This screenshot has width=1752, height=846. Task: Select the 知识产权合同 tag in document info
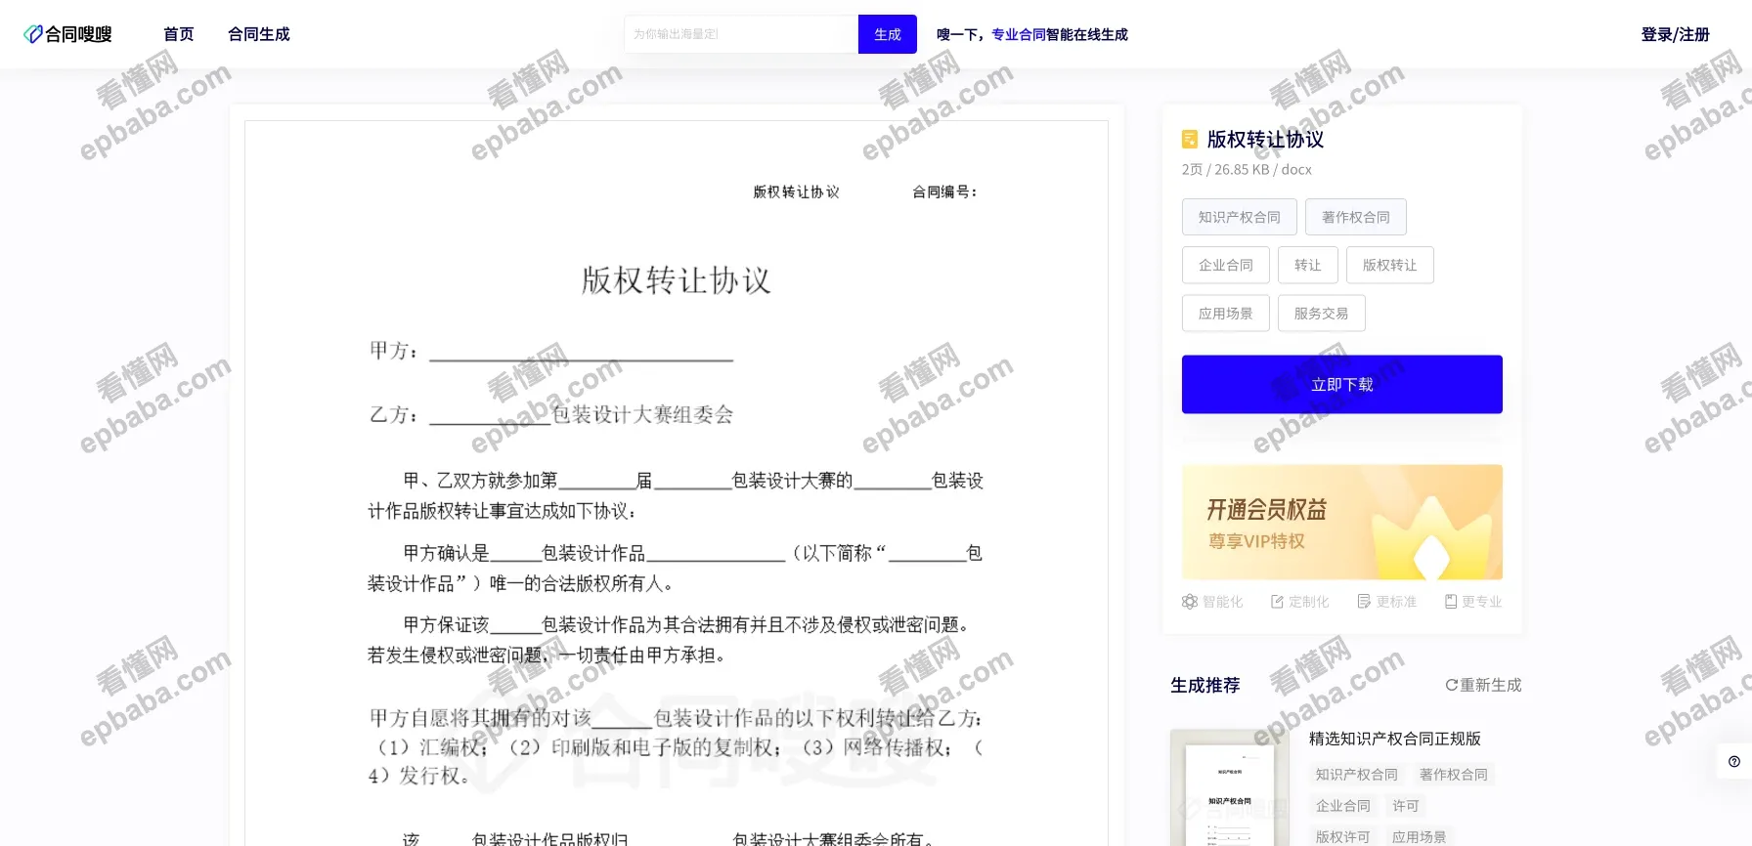[x=1240, y=217]
